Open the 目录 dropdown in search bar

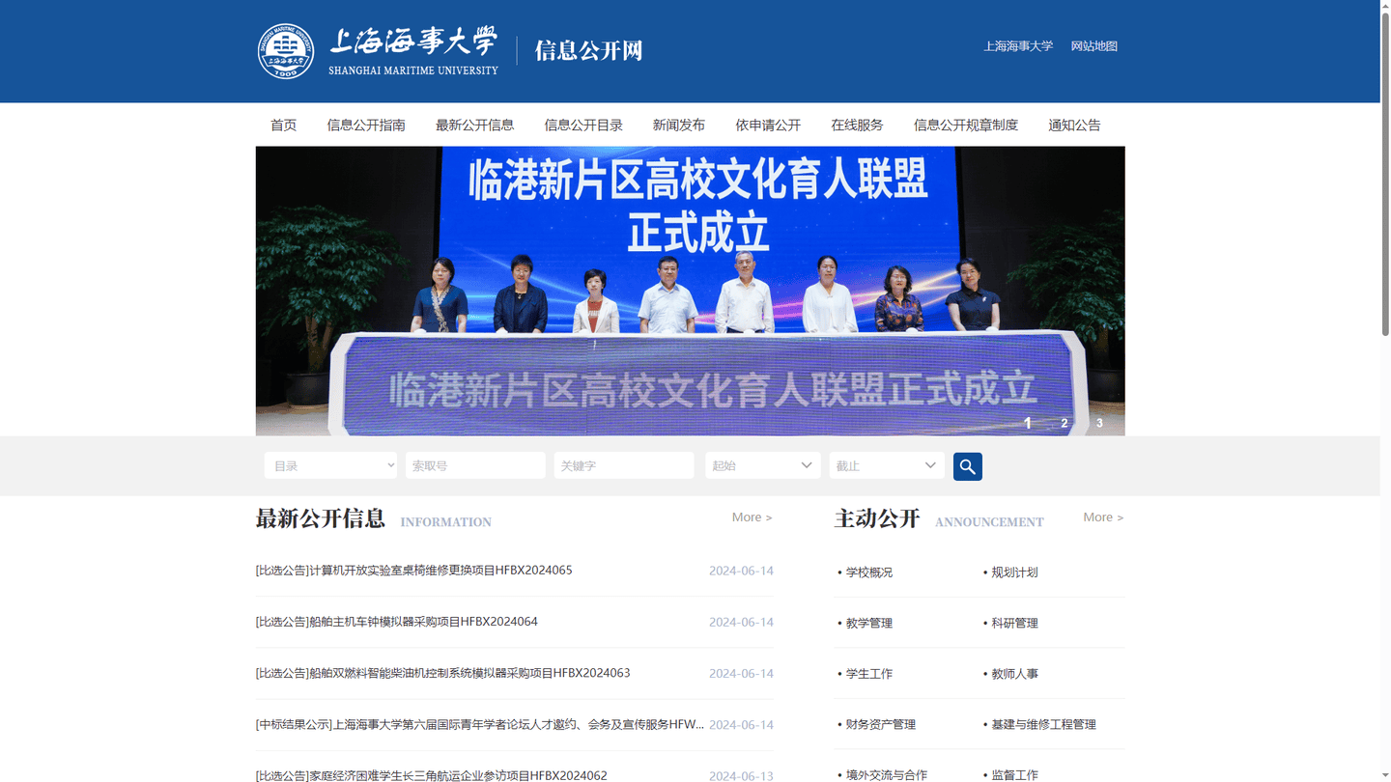(x=330, y=465)
